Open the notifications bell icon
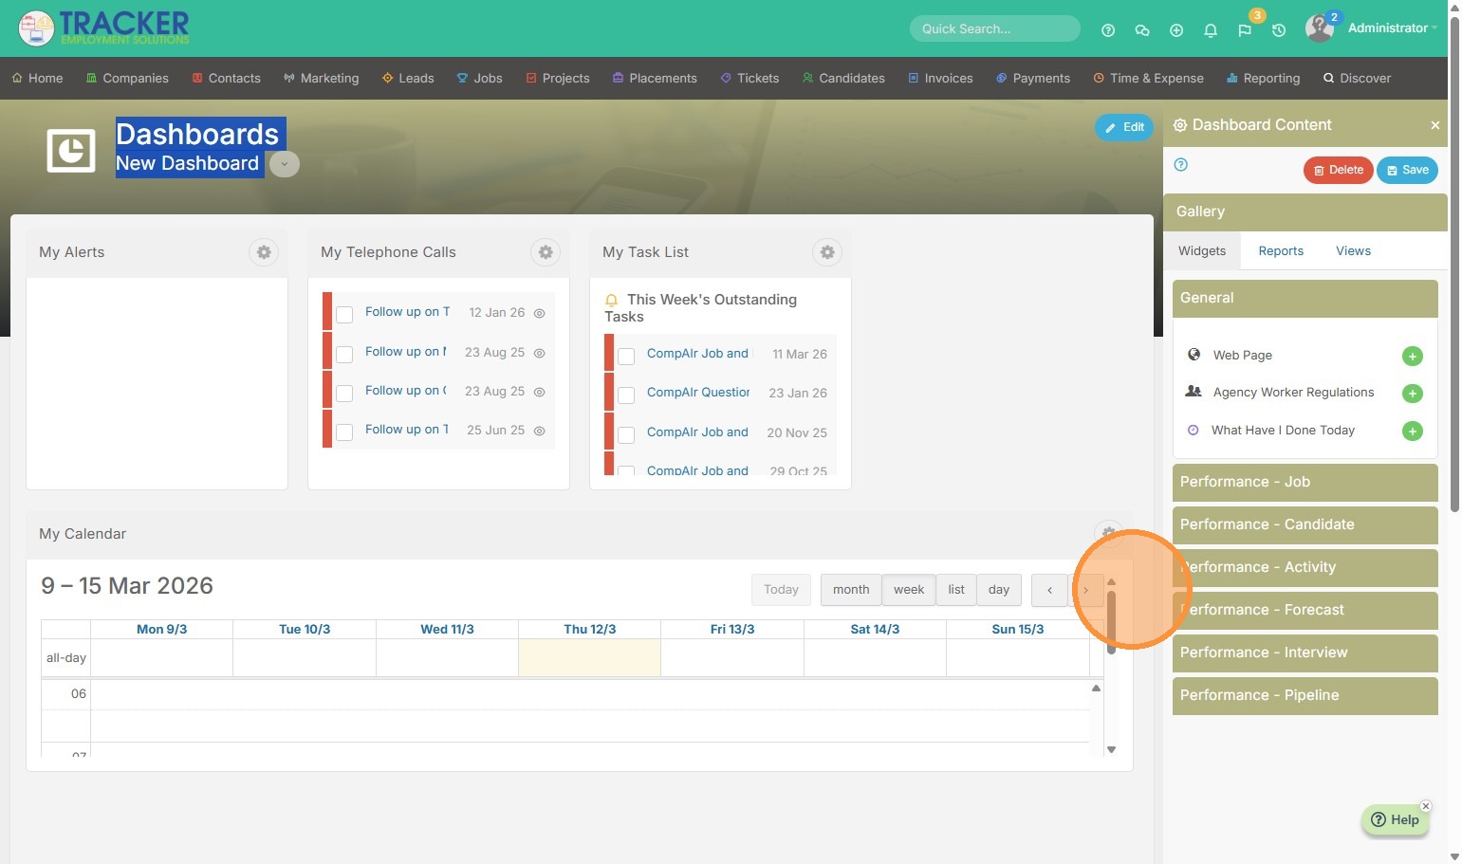The width and height of the screenshot is (1462, 864). pos(1211,30)
